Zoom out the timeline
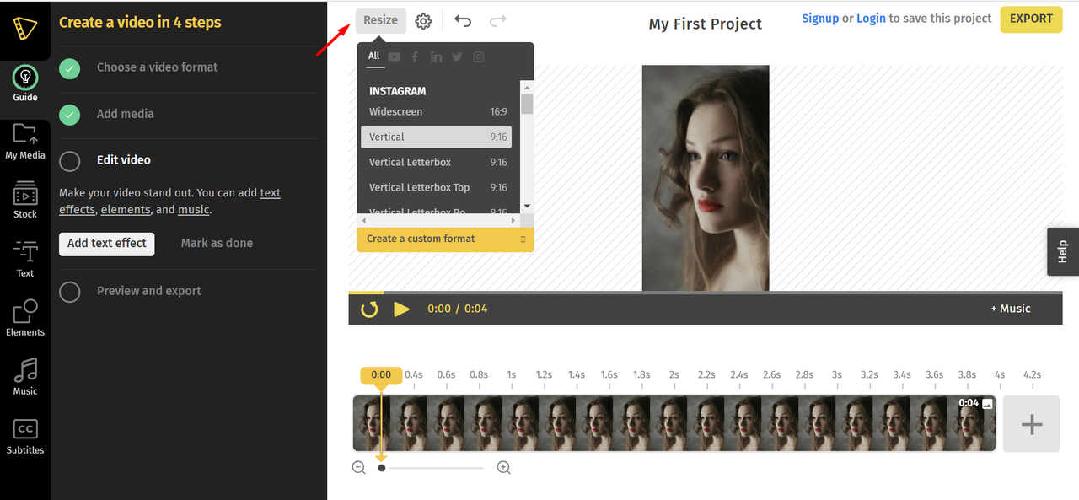Image resolution: width=1079 pixels, height=500 pixels. coord(359,467)
